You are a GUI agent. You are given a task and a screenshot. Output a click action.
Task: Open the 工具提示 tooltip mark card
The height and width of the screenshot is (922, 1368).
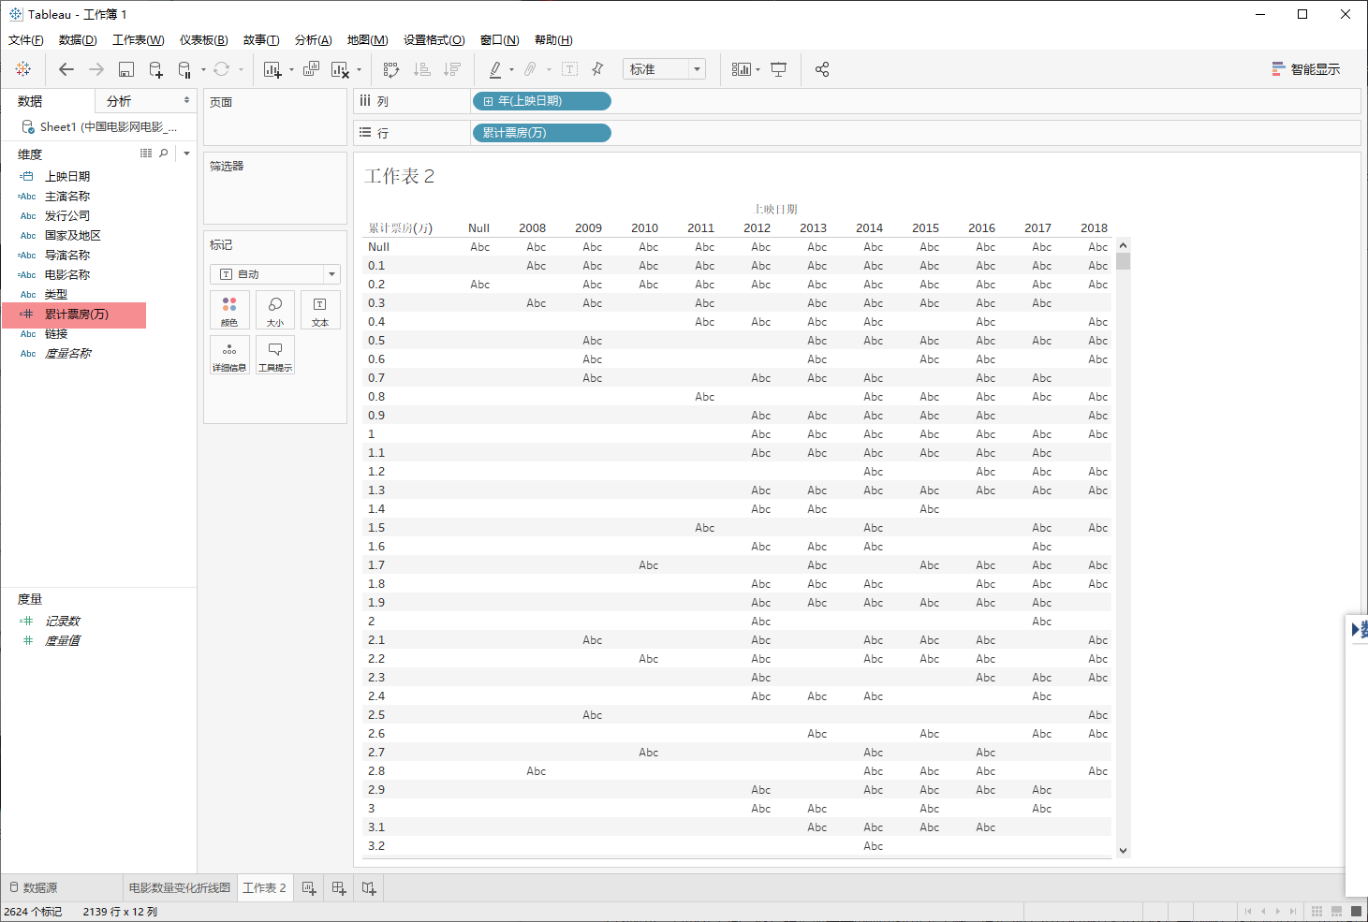(x=275, y=355)
